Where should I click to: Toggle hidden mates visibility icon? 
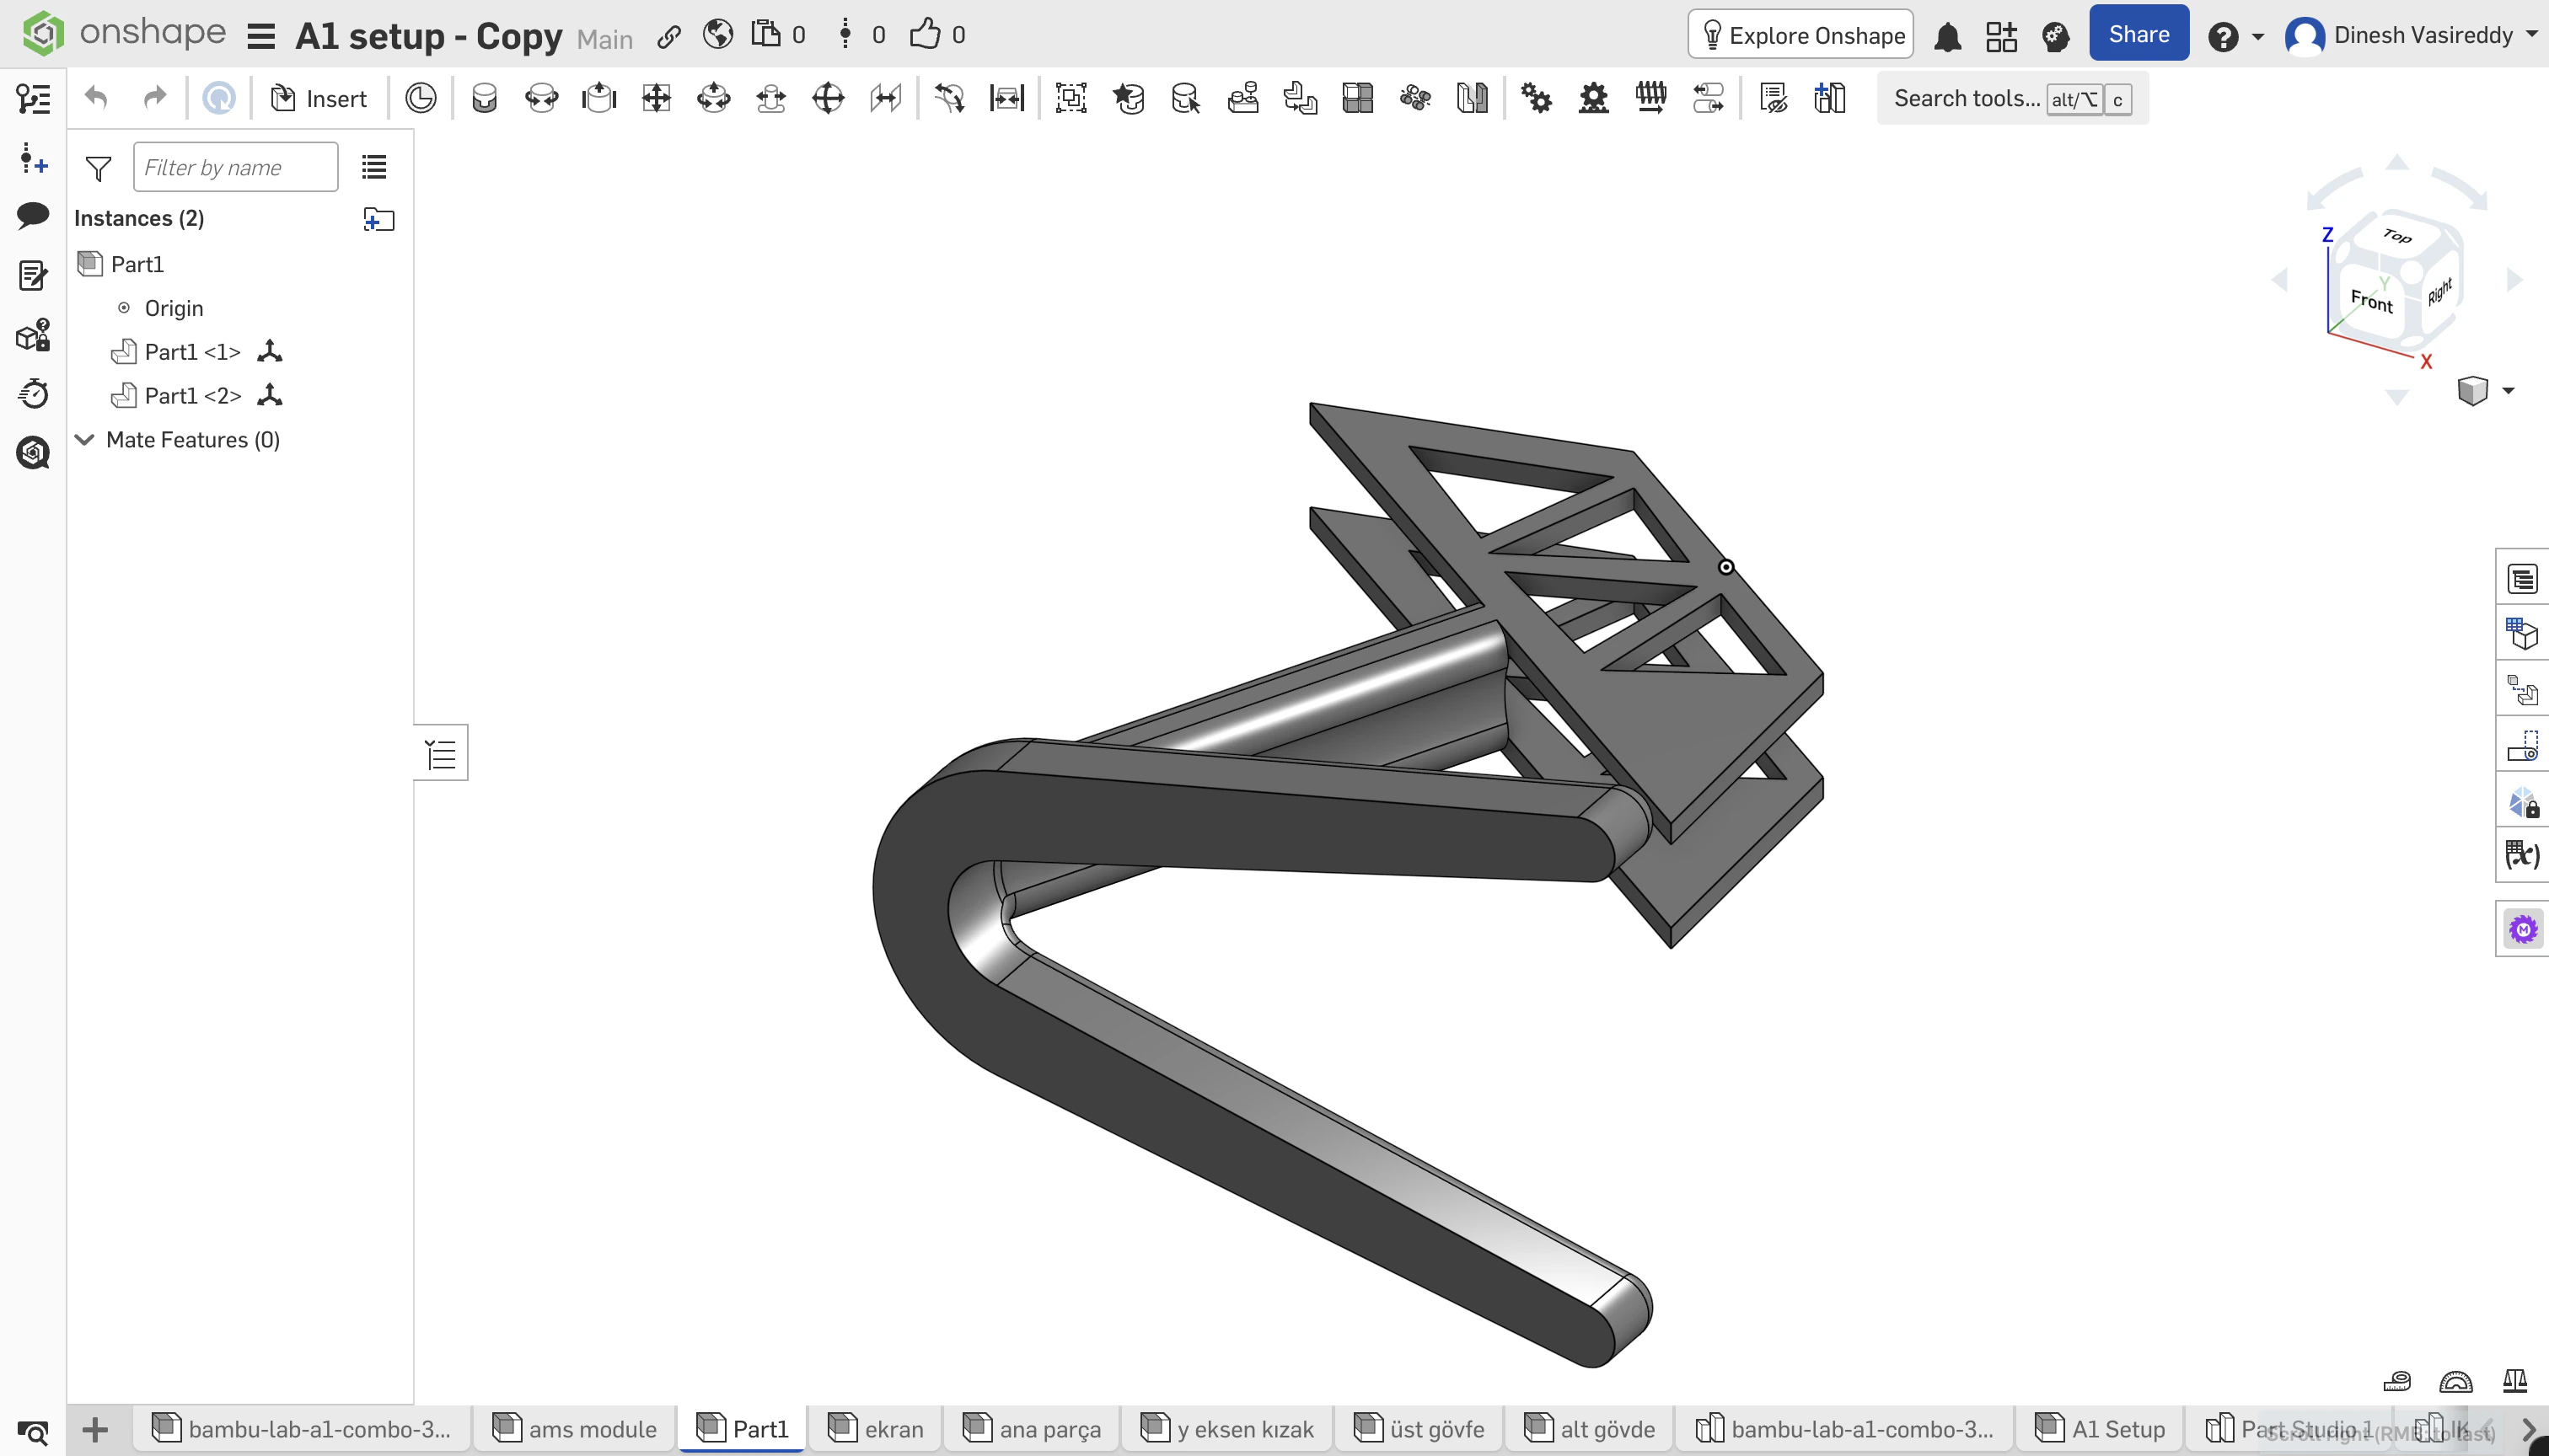1773,97
